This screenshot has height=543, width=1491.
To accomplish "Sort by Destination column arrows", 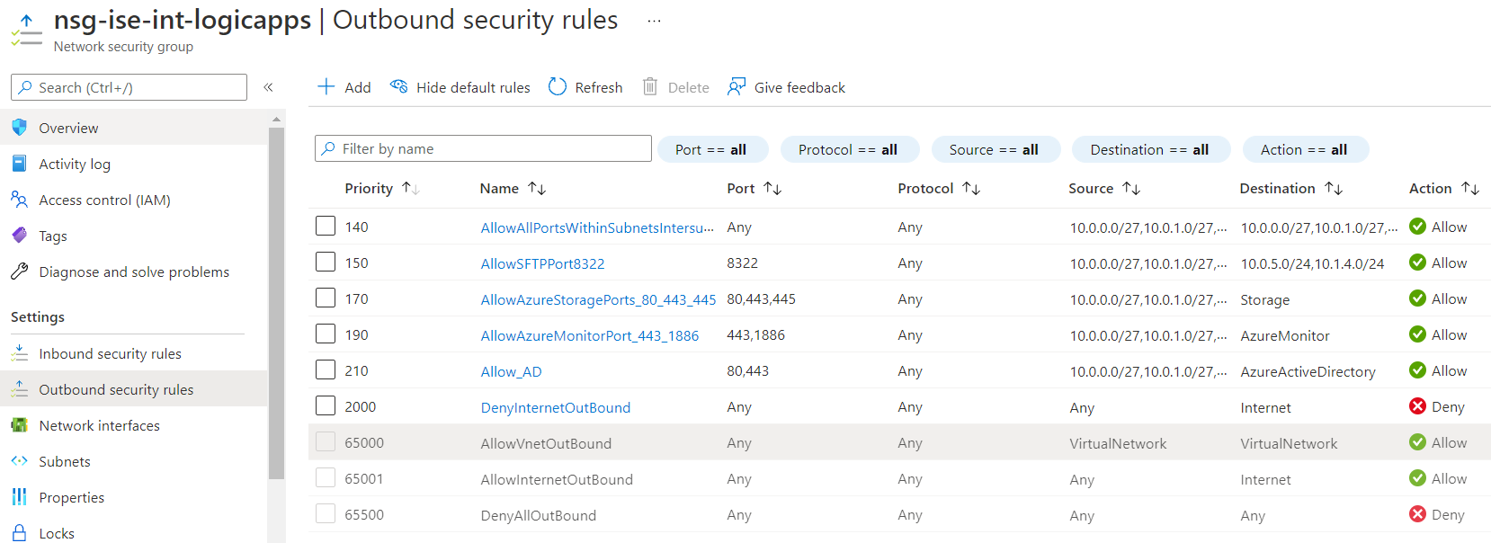I will (1334, 188).
